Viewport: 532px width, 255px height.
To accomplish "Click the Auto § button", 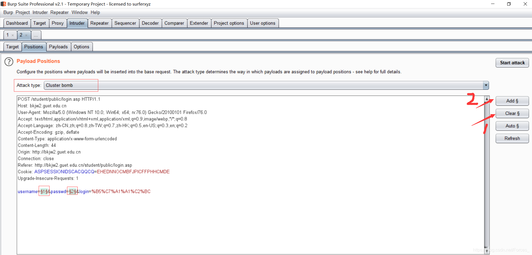I will point(512,126).
